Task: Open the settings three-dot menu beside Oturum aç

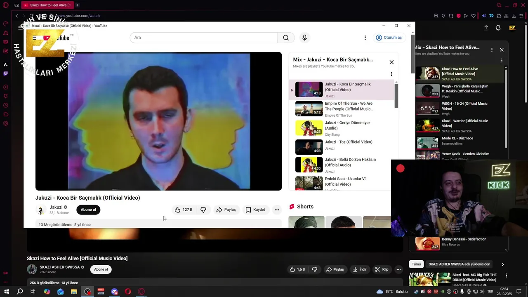Action: [365, 38]
